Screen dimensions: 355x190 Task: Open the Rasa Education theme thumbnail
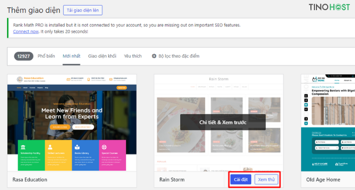pyautogui.click(x=72, y=123)
